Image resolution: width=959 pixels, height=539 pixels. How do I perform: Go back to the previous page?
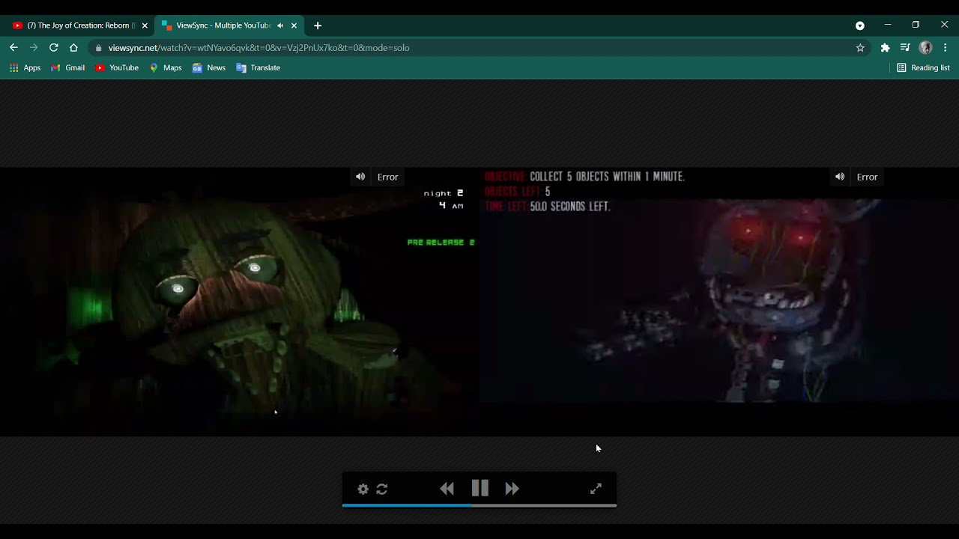coord(13,47)
